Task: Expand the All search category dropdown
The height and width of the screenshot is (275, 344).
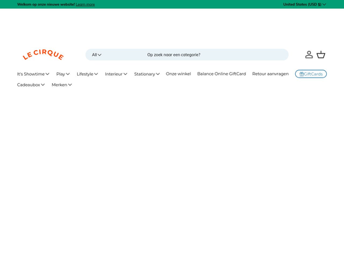Action: [96, 55]
